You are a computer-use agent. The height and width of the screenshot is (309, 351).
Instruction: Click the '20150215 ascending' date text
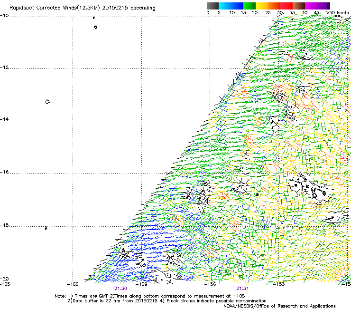click(x=129, y=8)
